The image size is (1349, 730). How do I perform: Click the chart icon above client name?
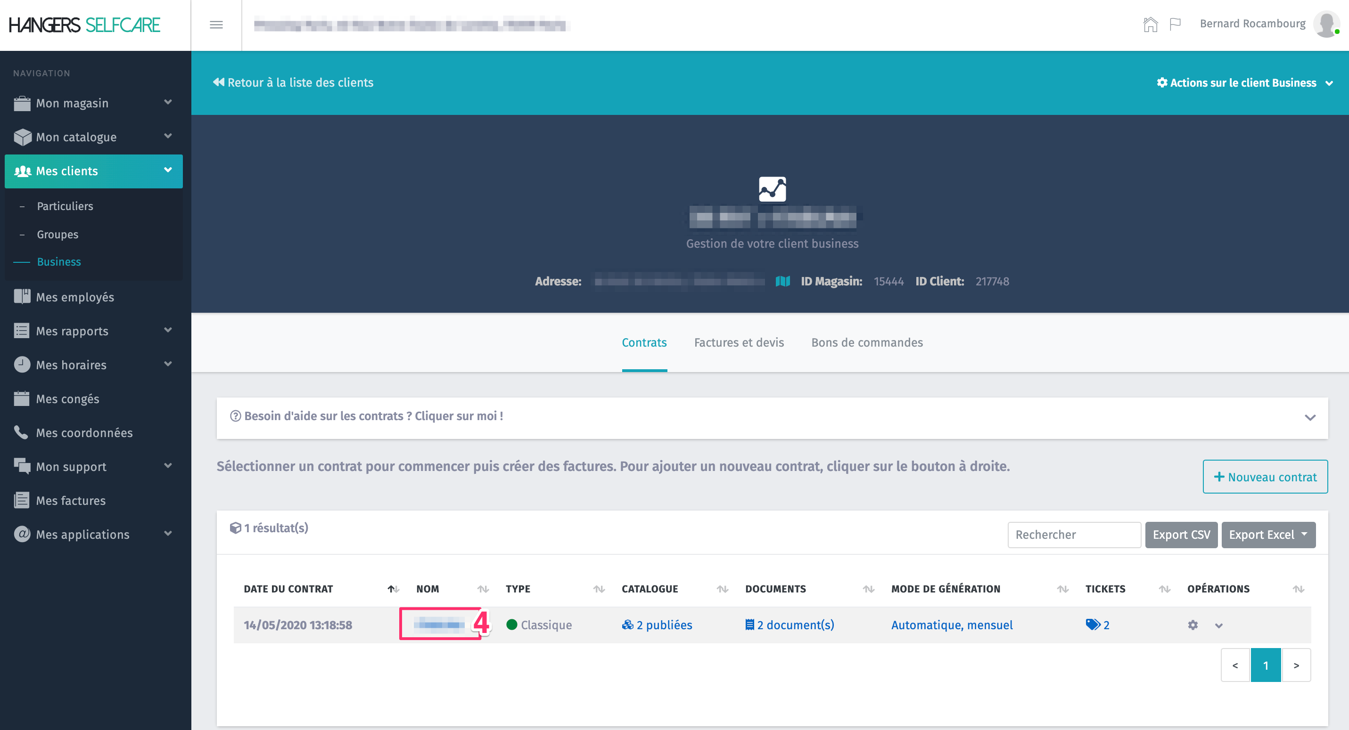pyautogui.click(x=773, y=189)
